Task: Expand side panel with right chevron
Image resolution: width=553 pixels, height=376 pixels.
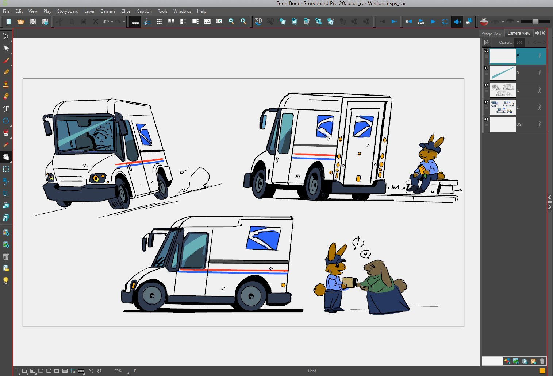Action: pyautogui.click(x=550, y=207)
